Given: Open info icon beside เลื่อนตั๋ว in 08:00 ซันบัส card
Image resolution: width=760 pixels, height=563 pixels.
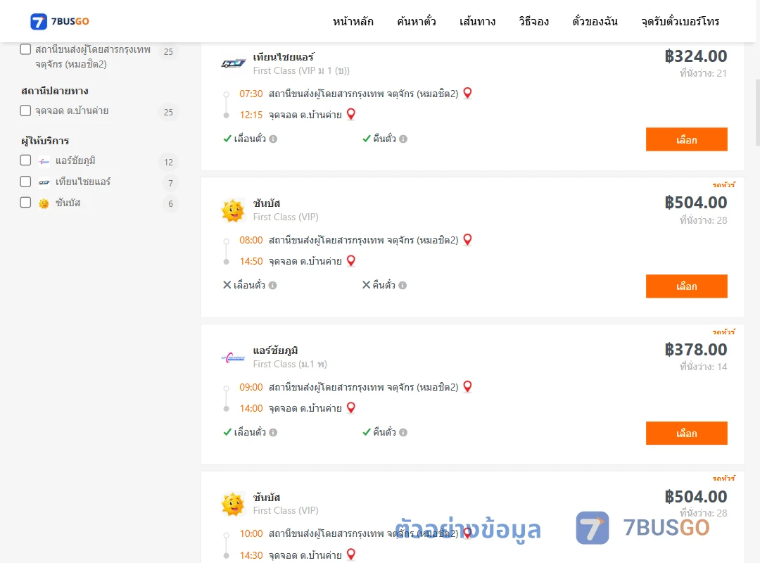Looking at the screenshot, I should click(272, 286).
